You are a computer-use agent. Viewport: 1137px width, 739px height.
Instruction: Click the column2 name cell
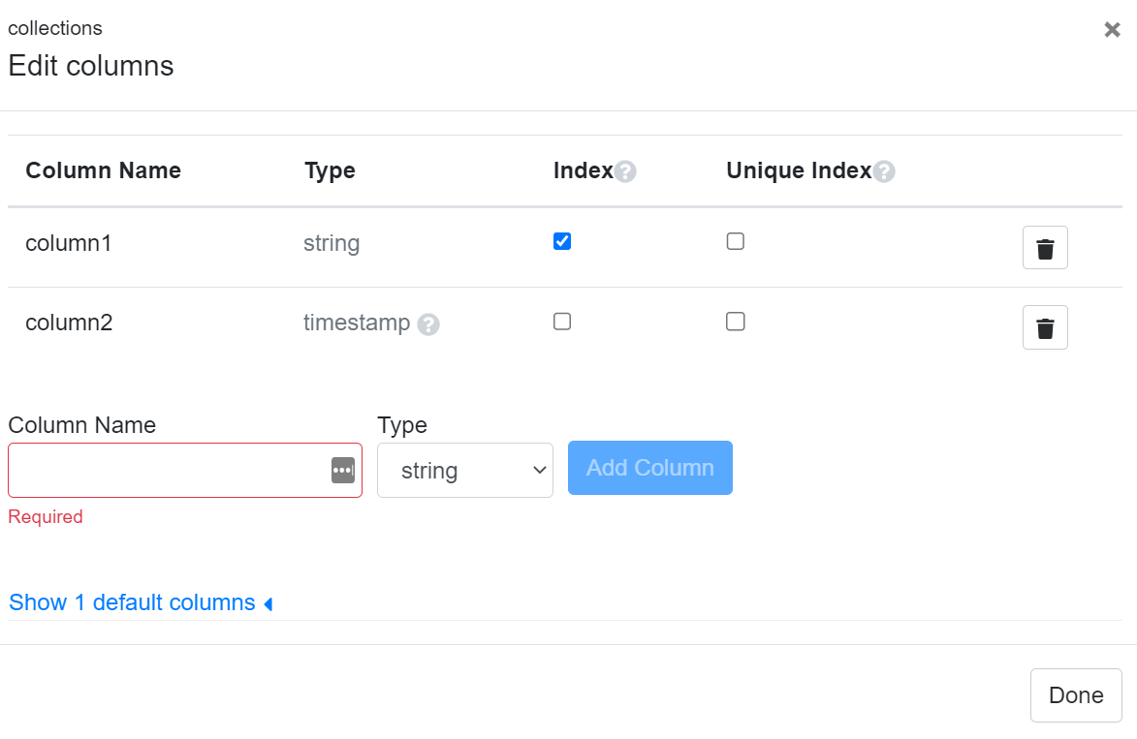point(69,323)
